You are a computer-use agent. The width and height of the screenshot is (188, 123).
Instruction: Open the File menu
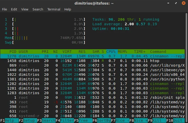pyautogui.click(x=4, y=9)
